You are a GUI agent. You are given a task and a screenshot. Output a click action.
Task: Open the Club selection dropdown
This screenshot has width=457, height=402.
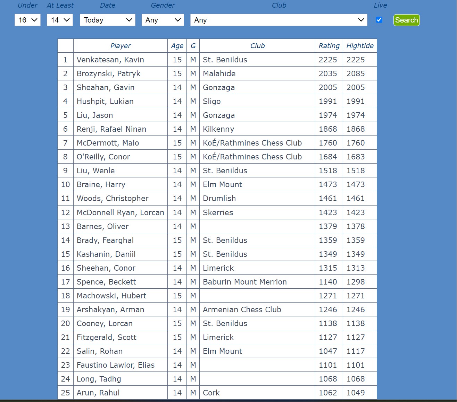278,20
